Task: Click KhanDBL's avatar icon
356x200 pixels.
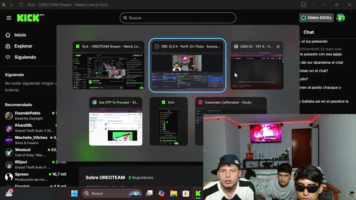Action: pos(9,128)
